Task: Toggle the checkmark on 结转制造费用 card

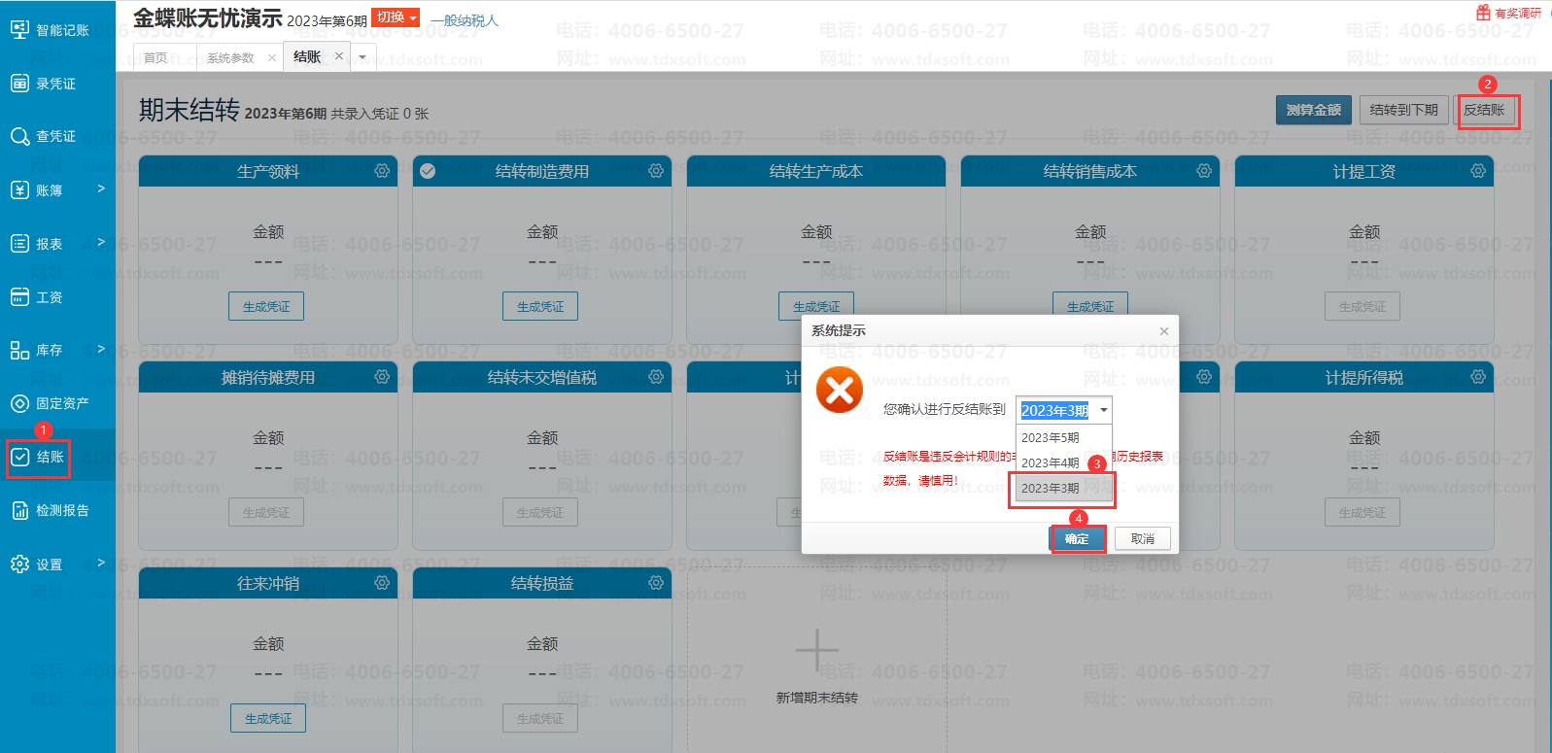Action: (x=428, y=171)
